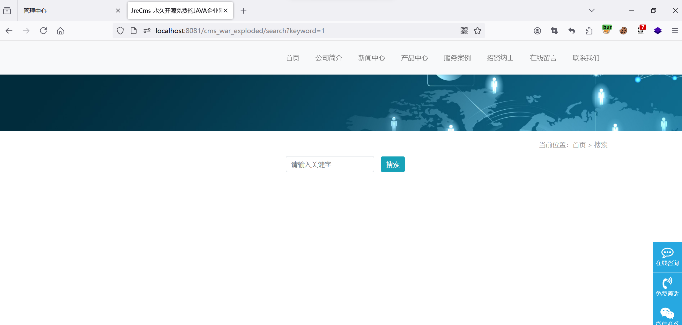Open the extensions puzzle icon
Viewport: 682px width, 325px height.
point(589,31)
